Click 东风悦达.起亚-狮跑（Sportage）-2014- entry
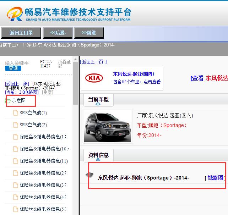 pos(143,178)
